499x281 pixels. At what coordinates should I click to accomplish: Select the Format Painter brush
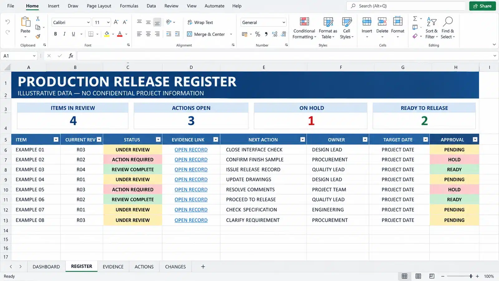[38, 36]
